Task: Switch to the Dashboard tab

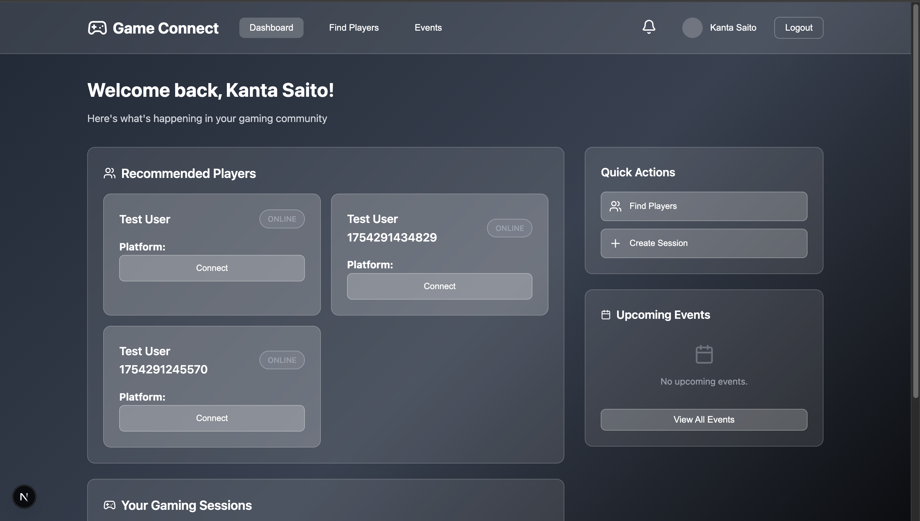Action: click(271, 27)
